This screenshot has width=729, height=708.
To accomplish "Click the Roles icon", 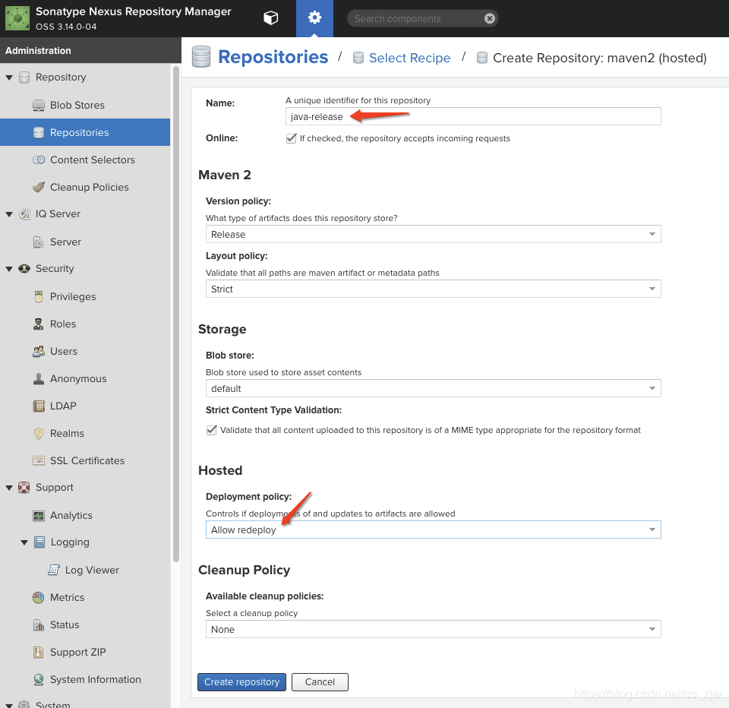I will (x=39, y=324).
